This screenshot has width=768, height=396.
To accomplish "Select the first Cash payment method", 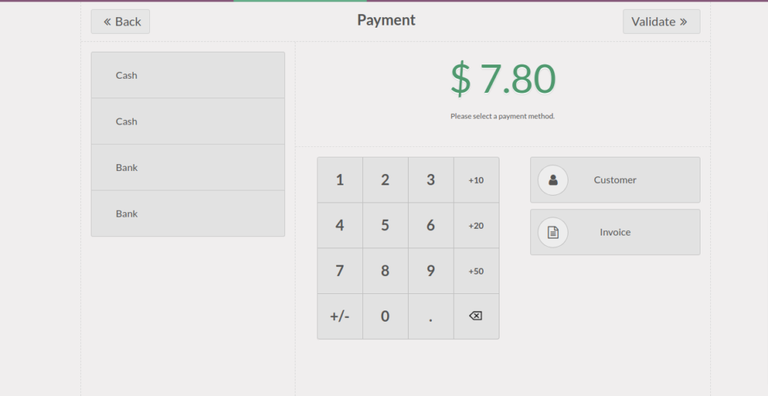I will (x=187, y=75).
